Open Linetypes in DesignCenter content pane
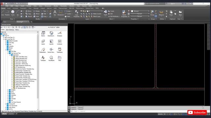Image resolution: width=211 pixels, height=118 pixels. 59,42
